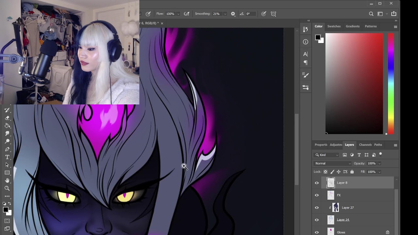Swap foreground and background colors in toolbar
This screenshot has width=418, height=235.
click(9, 204)
